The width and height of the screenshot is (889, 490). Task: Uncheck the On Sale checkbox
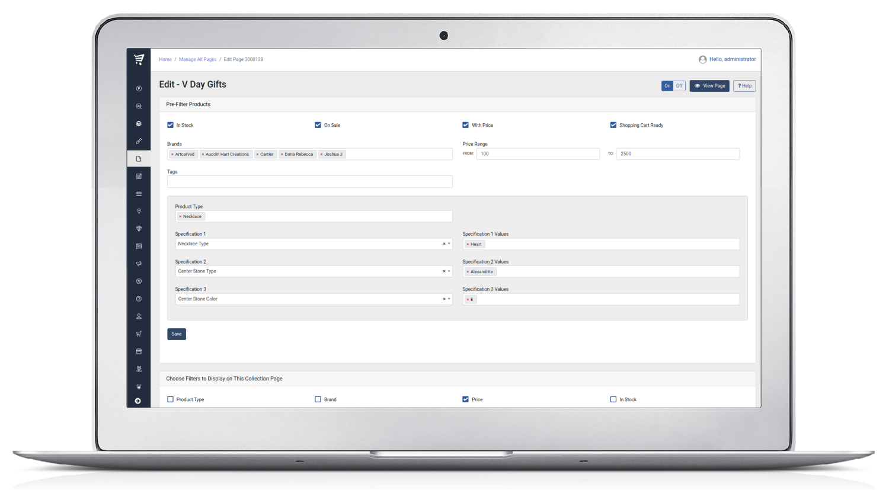318,125
